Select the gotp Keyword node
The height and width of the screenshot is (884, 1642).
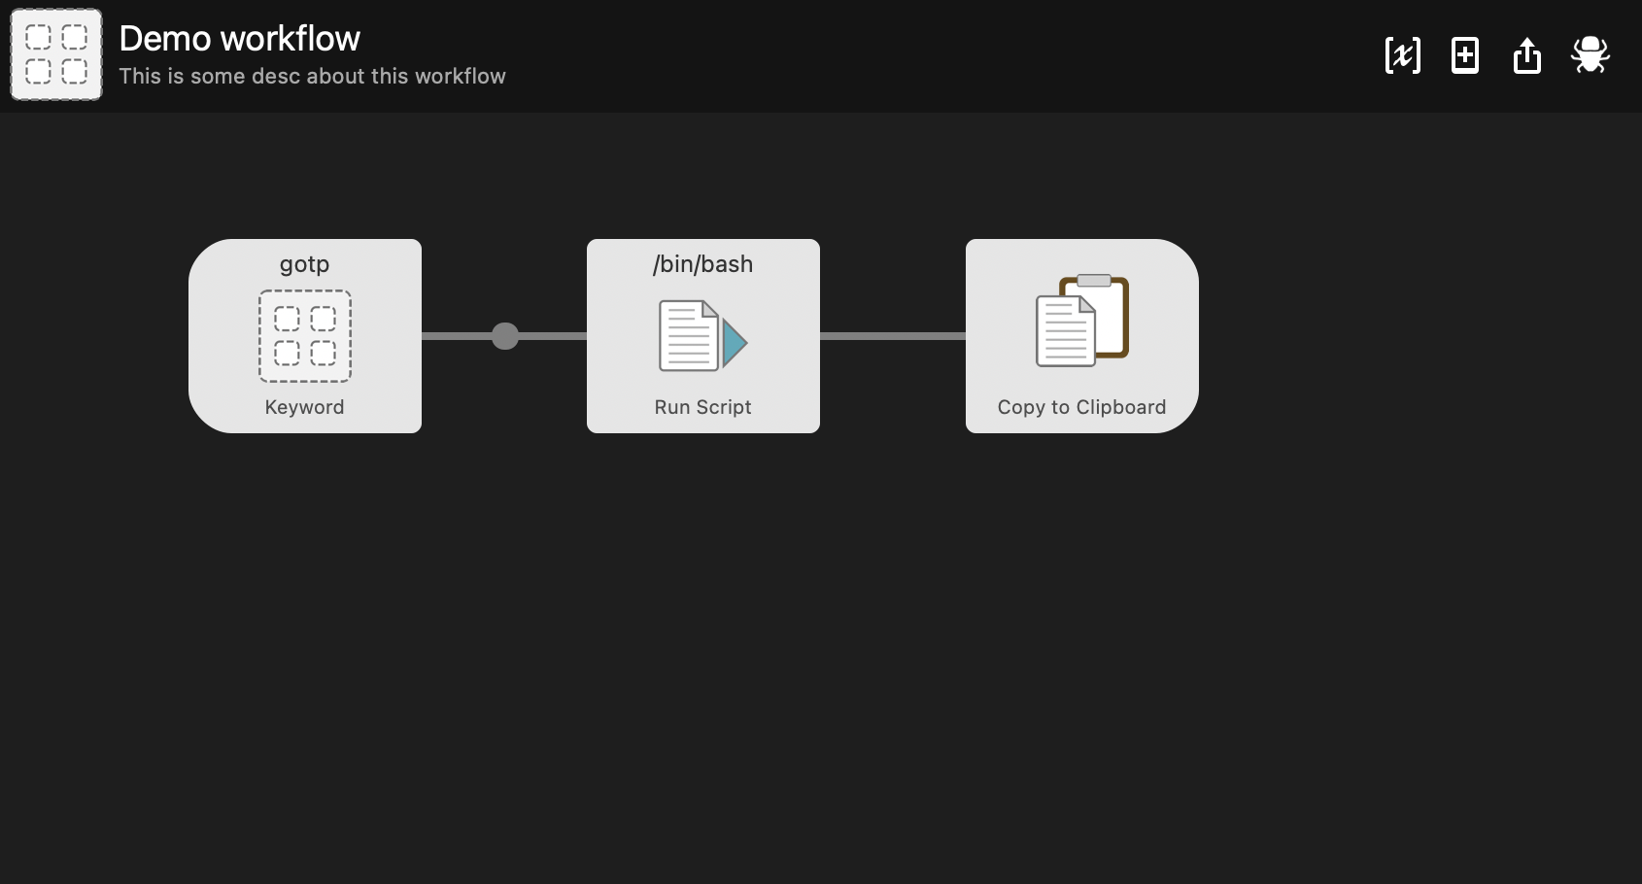(x=305, y=336)
